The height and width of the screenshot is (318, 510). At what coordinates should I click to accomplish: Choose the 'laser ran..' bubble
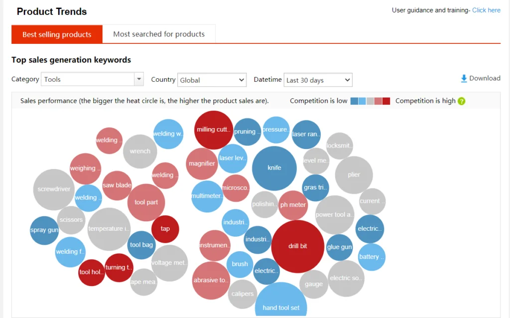[306, 135]
